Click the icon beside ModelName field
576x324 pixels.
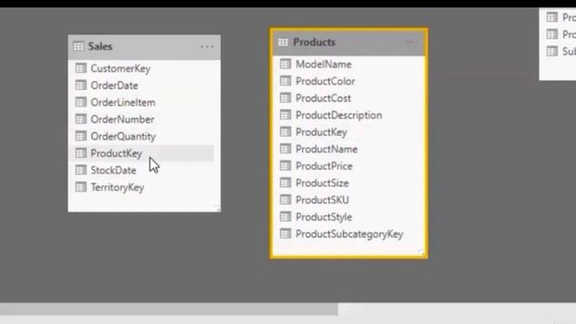285,64
